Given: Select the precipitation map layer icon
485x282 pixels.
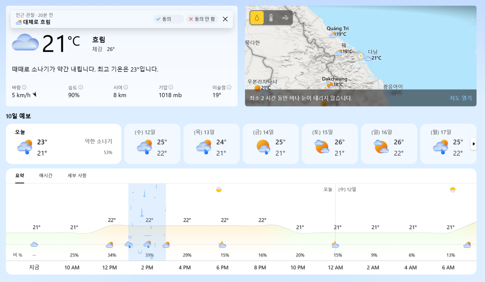Looking at the screenshot, I should pos(257,18).
